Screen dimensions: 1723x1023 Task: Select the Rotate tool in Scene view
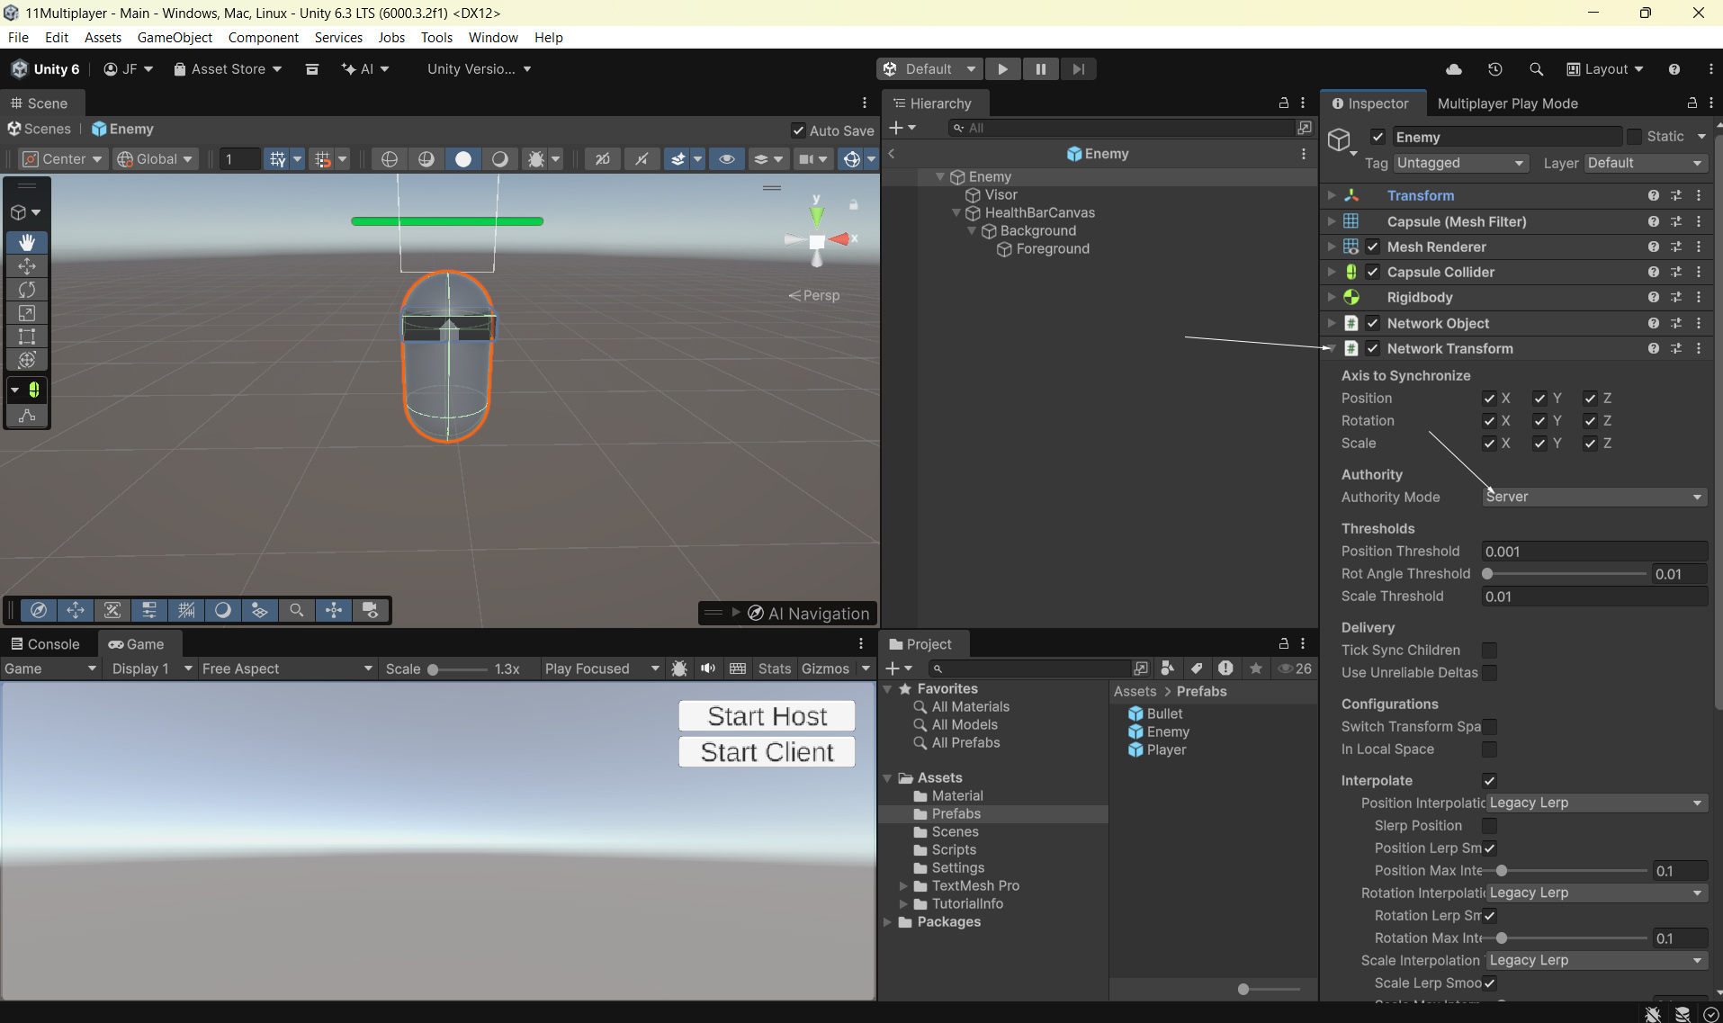click(x=27, y=290)
